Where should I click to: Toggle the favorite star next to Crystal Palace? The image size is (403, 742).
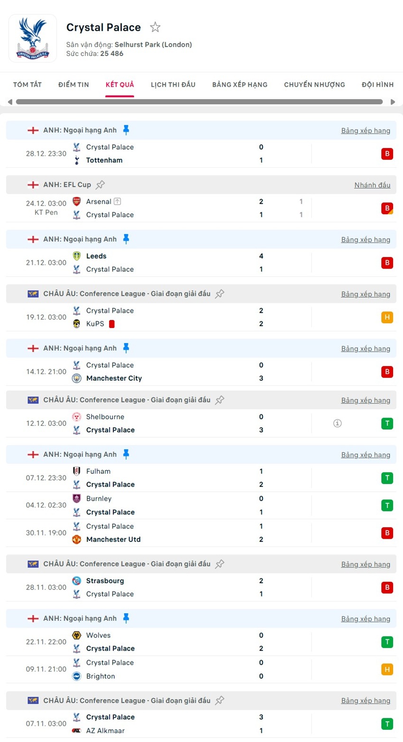tap(155, 27)
